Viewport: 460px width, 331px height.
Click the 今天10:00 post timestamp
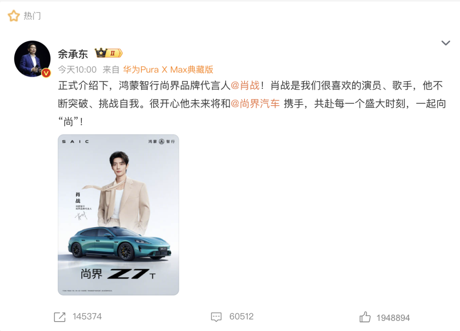77,70
